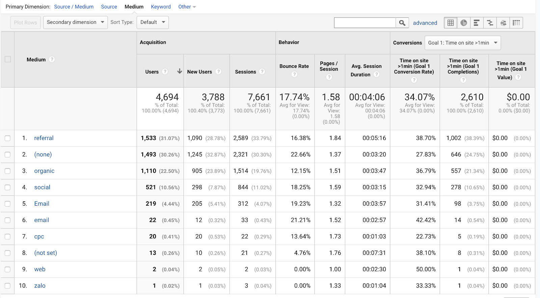
Task: Open the web medium link
Action: pos(40,269)
